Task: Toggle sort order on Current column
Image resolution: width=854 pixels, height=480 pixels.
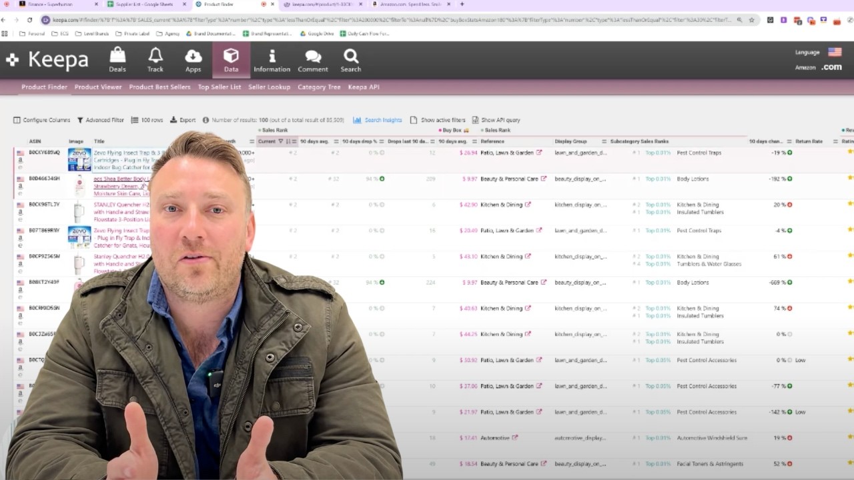Action: pyautogui.click(x=266, y=141)
